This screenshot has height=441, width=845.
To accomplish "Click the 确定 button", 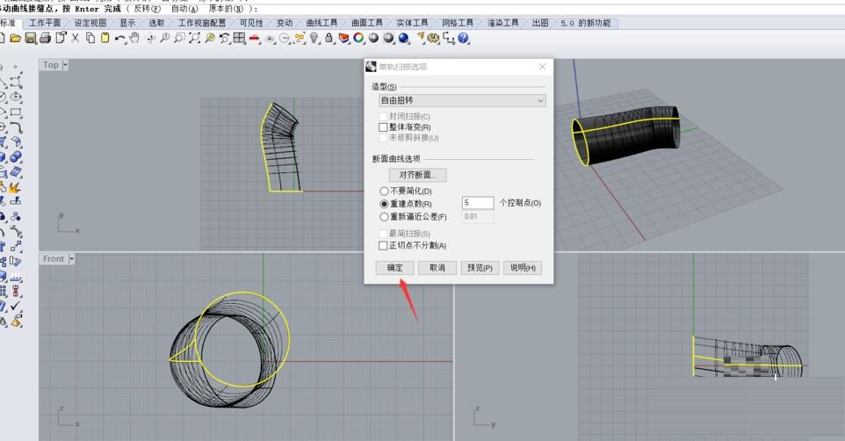I will pos(395,268).
